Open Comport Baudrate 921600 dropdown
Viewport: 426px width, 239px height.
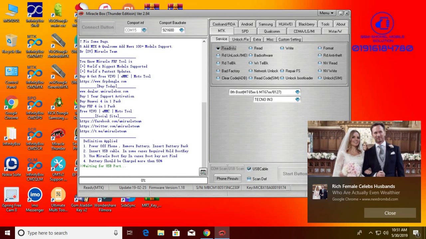181,30
